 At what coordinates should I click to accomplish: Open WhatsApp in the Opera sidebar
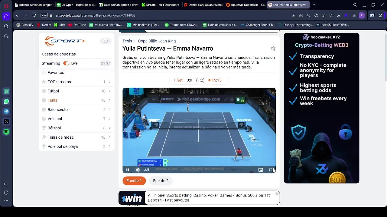[6, 102]
